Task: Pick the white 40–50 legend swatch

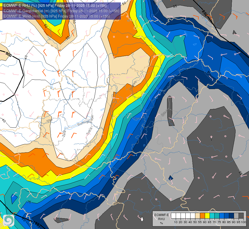Action: click(193, 216)
